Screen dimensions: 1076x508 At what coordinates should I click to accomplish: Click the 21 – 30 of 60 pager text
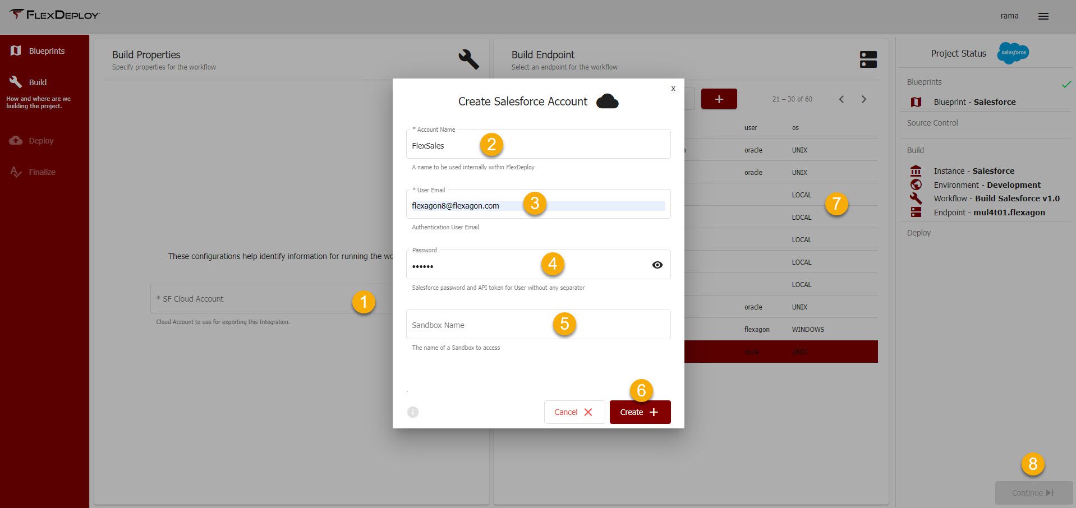click(792, 99)
